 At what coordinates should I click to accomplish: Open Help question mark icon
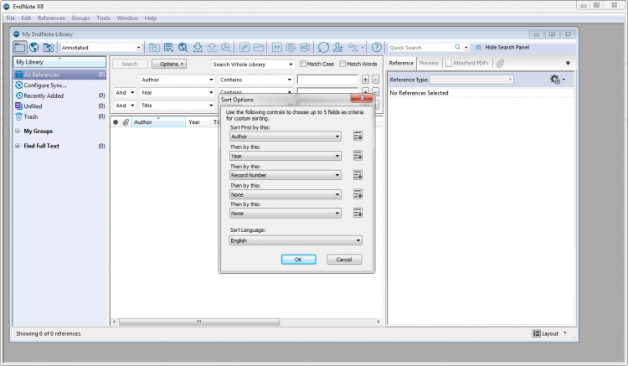pos(377,48)
